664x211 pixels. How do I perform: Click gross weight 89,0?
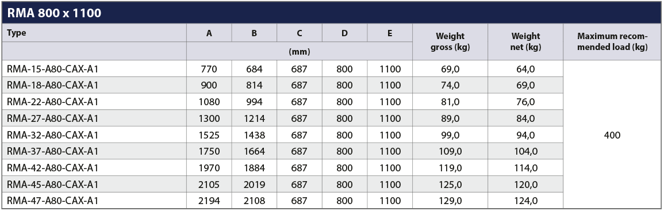450,118
